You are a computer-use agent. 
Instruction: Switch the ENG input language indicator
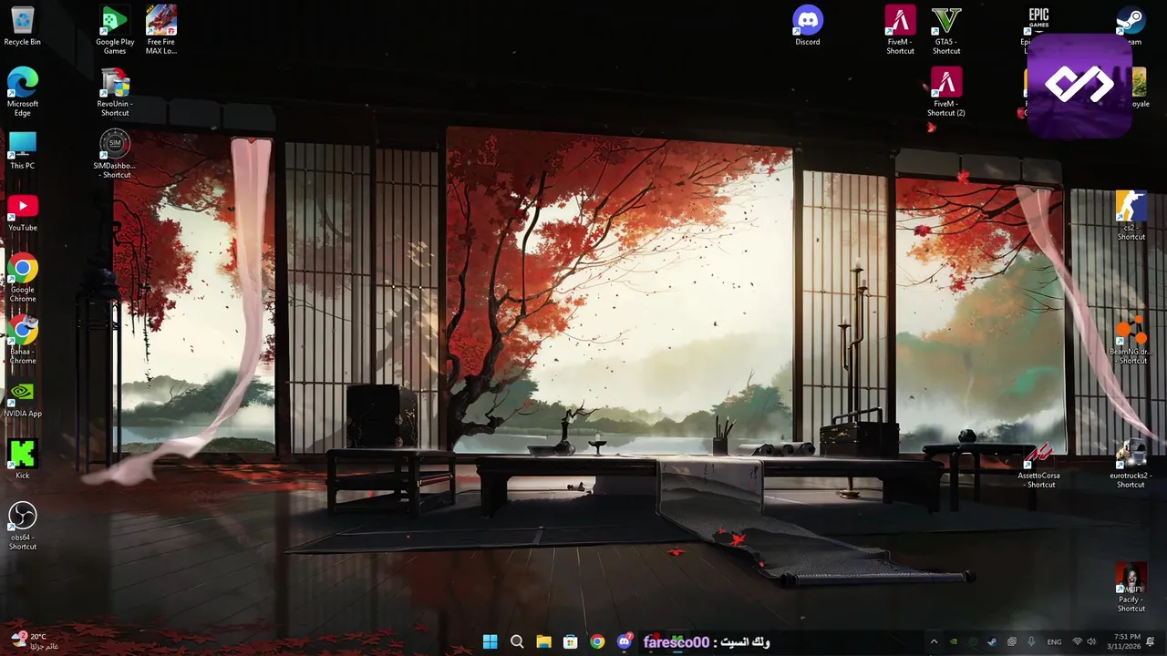(x=1054, y=642)
